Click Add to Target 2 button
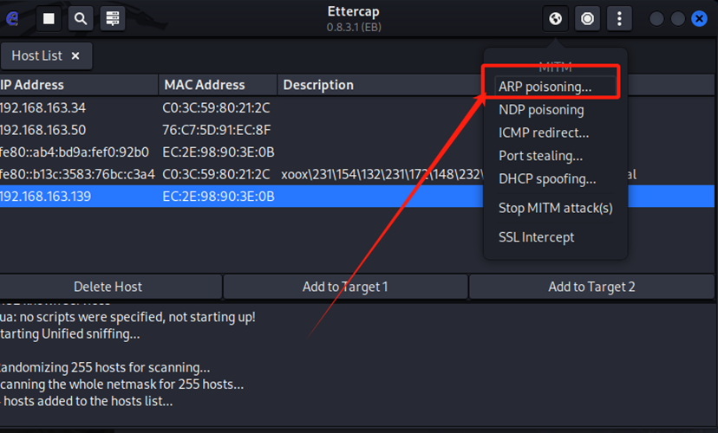718x433 pixels. [591, 287]
